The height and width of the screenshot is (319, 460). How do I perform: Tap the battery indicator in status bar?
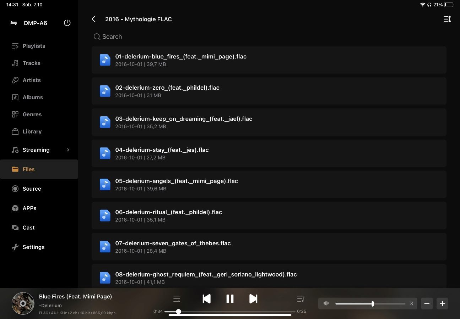point(449,5)
